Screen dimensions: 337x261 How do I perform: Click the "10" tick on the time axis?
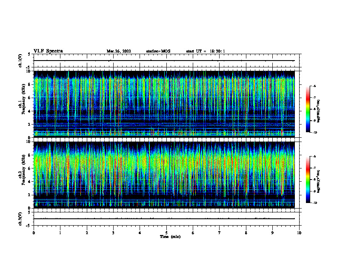click(x=299, y=233)
